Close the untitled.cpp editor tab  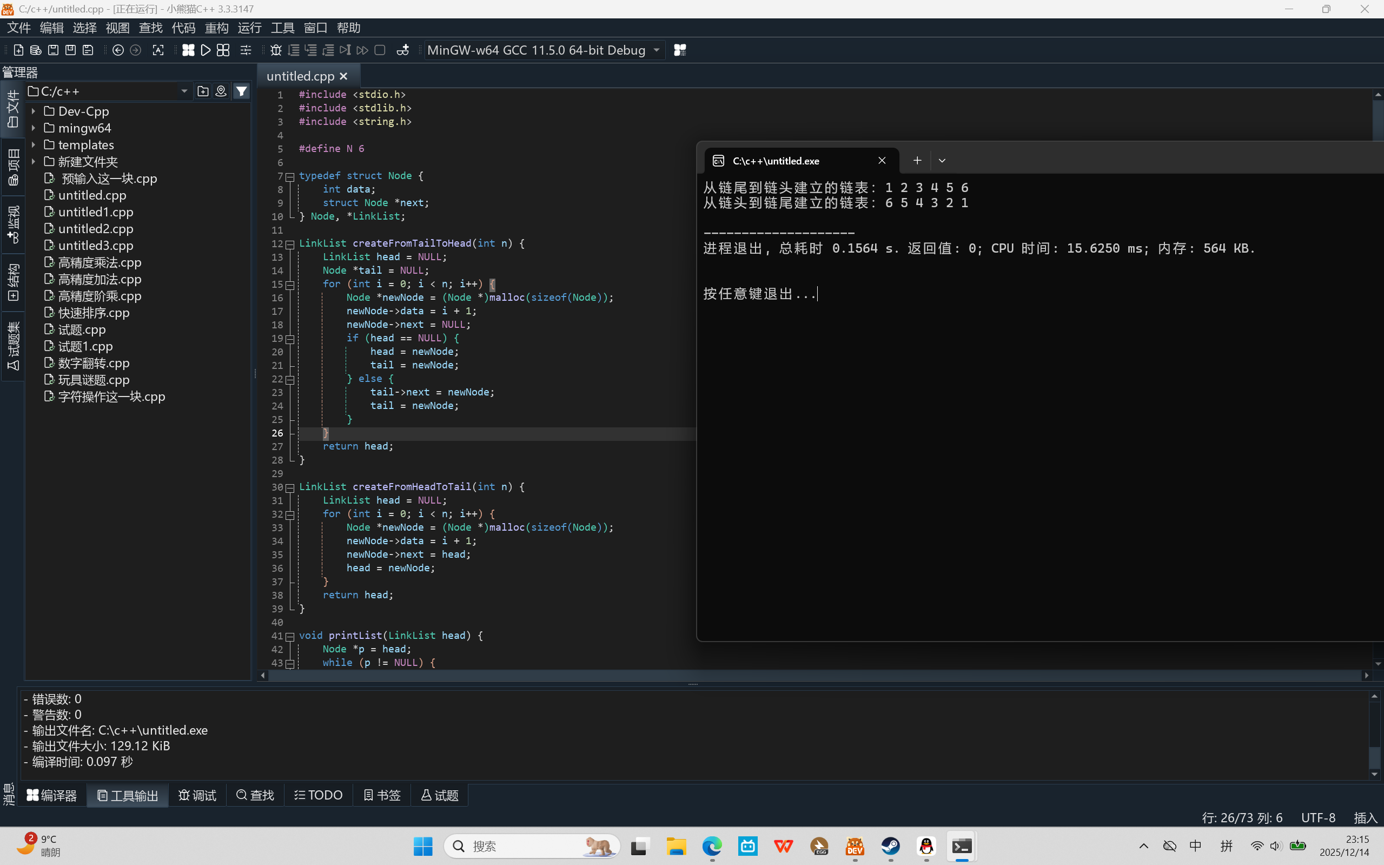click(344, 76)
